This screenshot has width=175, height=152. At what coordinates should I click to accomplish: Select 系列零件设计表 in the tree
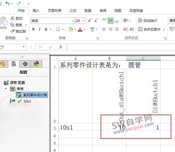tap(32, 95)
